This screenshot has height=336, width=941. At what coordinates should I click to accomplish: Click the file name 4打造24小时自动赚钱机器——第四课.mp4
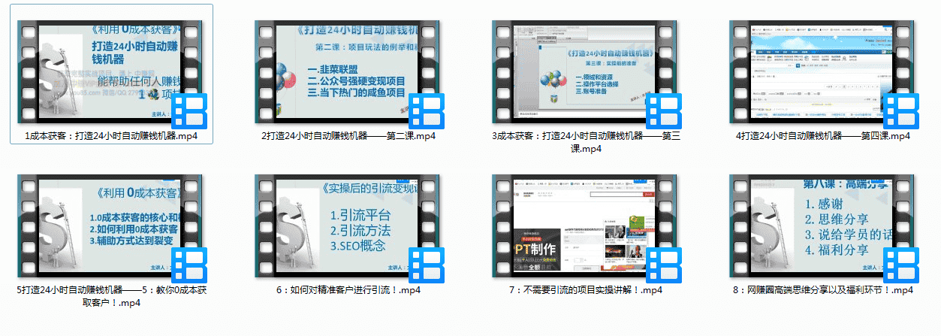tap(823, 136)
